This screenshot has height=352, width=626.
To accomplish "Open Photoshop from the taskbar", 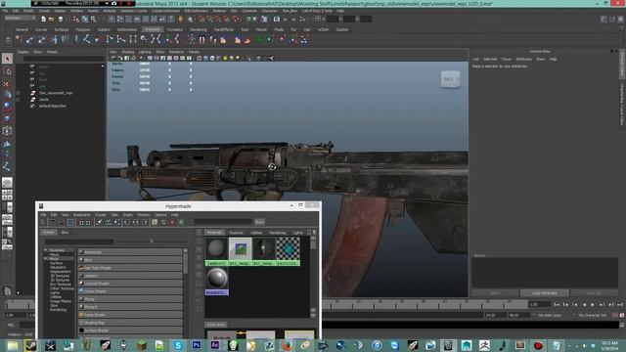I will 196,345.
